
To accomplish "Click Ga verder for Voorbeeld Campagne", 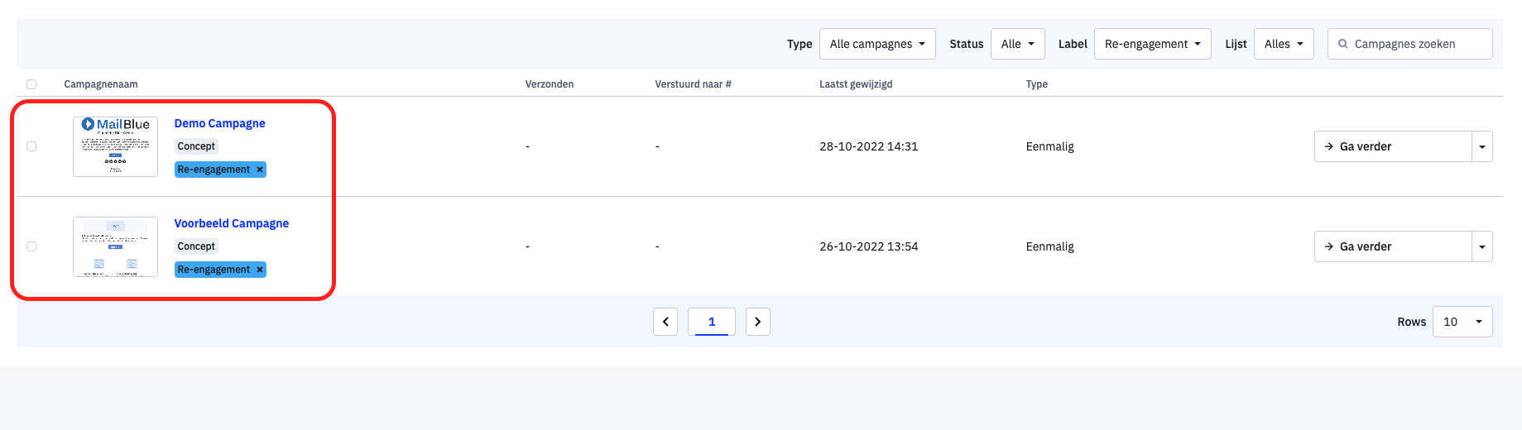I will (x=1393, y=246).
